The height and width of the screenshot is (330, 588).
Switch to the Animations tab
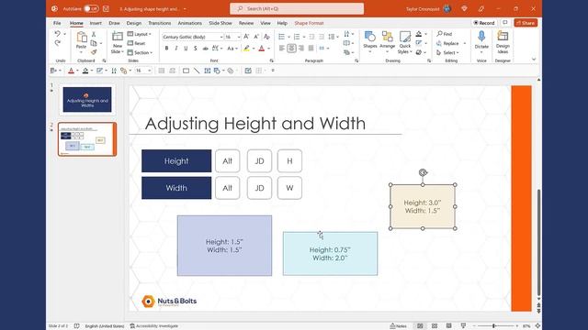pyautogui.click(x=190, y=23)
